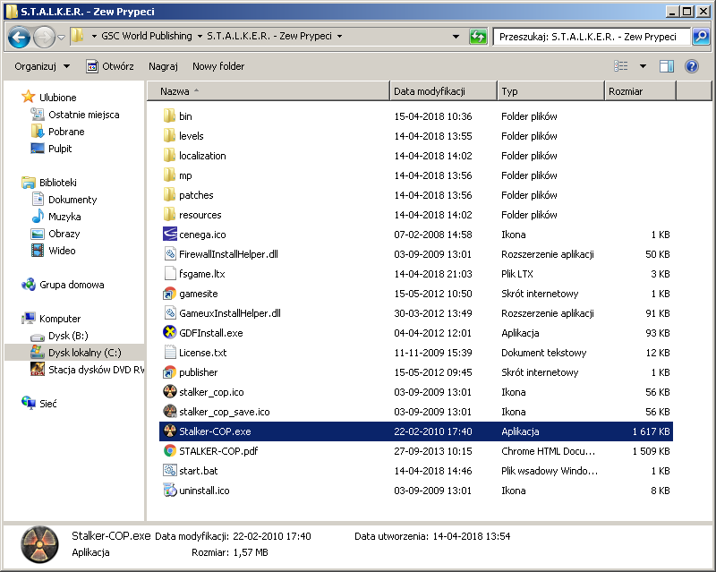Expand dropdown after Zew Prypeci breadcrumb
This screenshot has width=716, height=572.
point(339,36)
